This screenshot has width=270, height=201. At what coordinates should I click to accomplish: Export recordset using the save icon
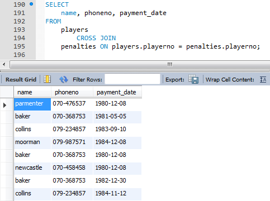(x=193, y=79)
